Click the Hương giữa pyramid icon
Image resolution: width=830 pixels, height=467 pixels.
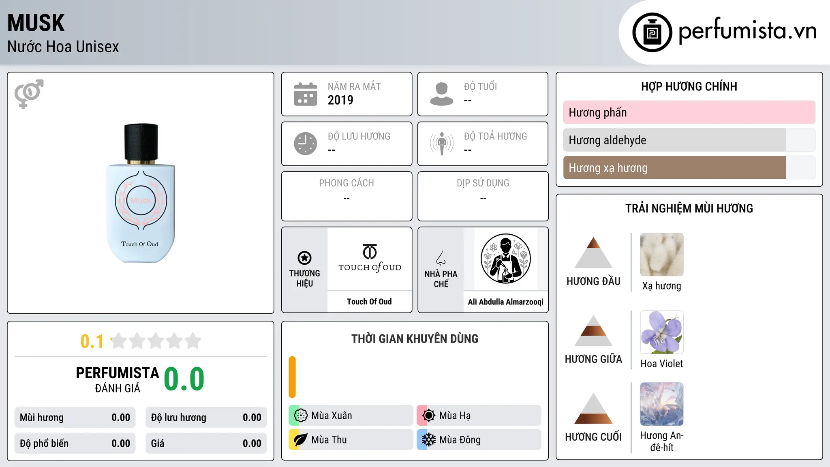point(593,330)
